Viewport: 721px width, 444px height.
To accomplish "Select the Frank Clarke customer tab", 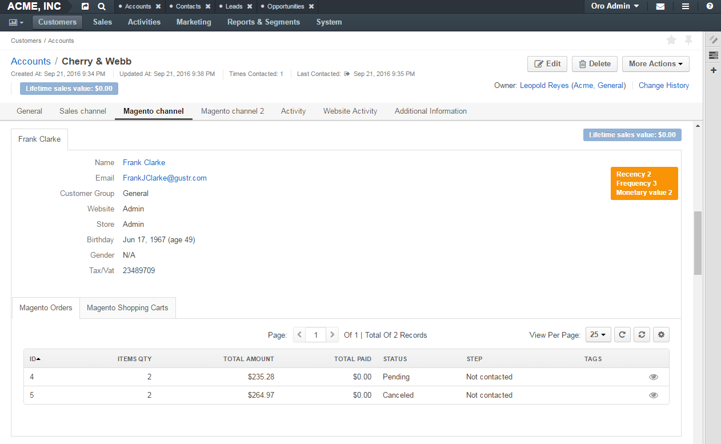I will point(39,139).
